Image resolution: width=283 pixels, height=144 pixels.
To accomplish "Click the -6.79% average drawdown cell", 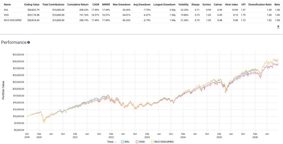I will click(x=146, y=20).
